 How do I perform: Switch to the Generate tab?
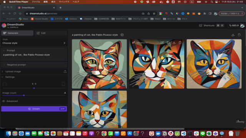click(x=17, y=33)
